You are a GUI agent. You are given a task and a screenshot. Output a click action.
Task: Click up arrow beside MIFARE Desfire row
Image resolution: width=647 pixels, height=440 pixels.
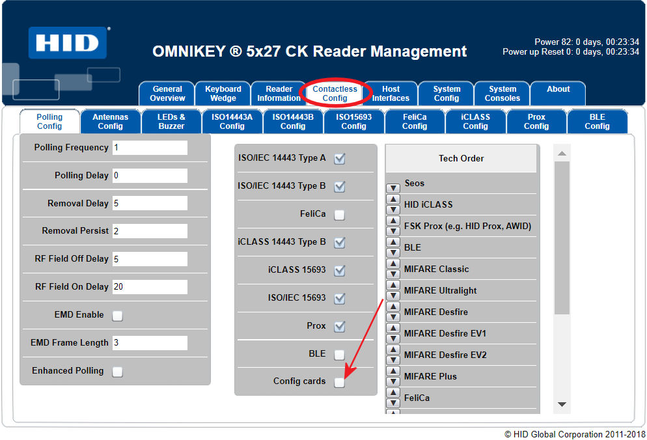point(393,307)
